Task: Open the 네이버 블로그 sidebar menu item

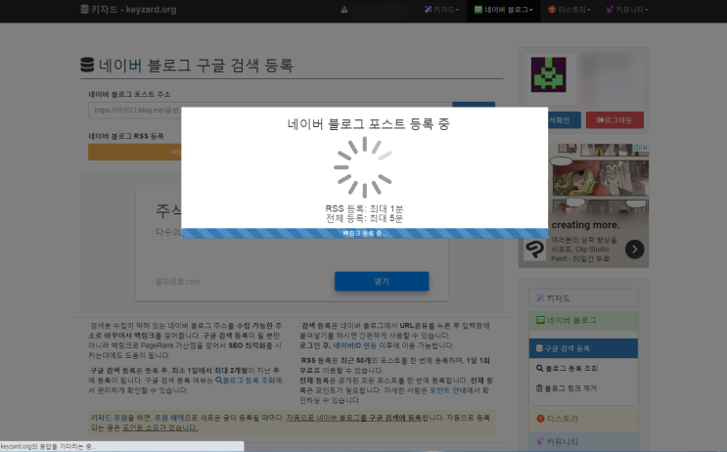Action: click(x=583, y=320)
